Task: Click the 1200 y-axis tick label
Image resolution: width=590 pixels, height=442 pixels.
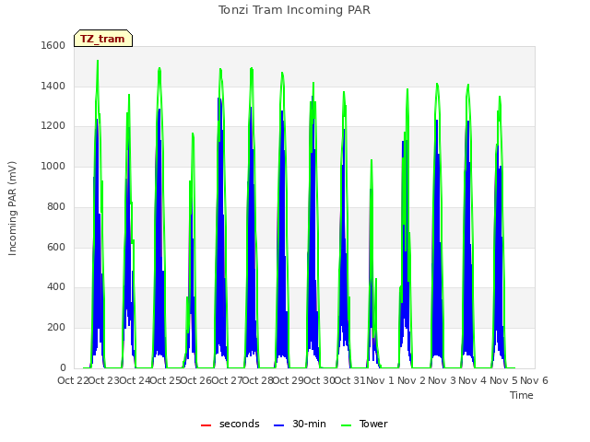Action: pos(53,126)
